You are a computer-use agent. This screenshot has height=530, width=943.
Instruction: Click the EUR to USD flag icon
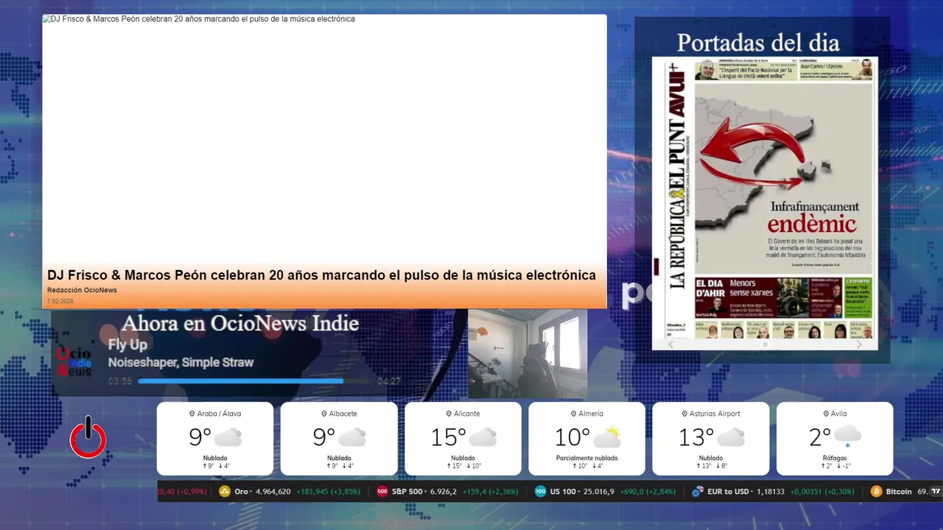pyautogui.click(x=697, y=491)
